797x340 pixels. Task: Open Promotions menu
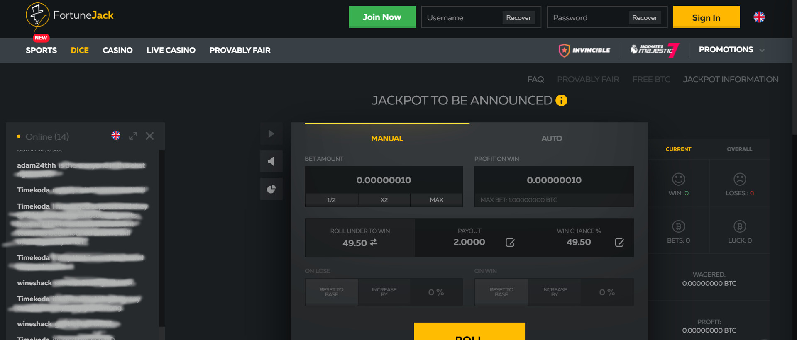tap(726, 49)
